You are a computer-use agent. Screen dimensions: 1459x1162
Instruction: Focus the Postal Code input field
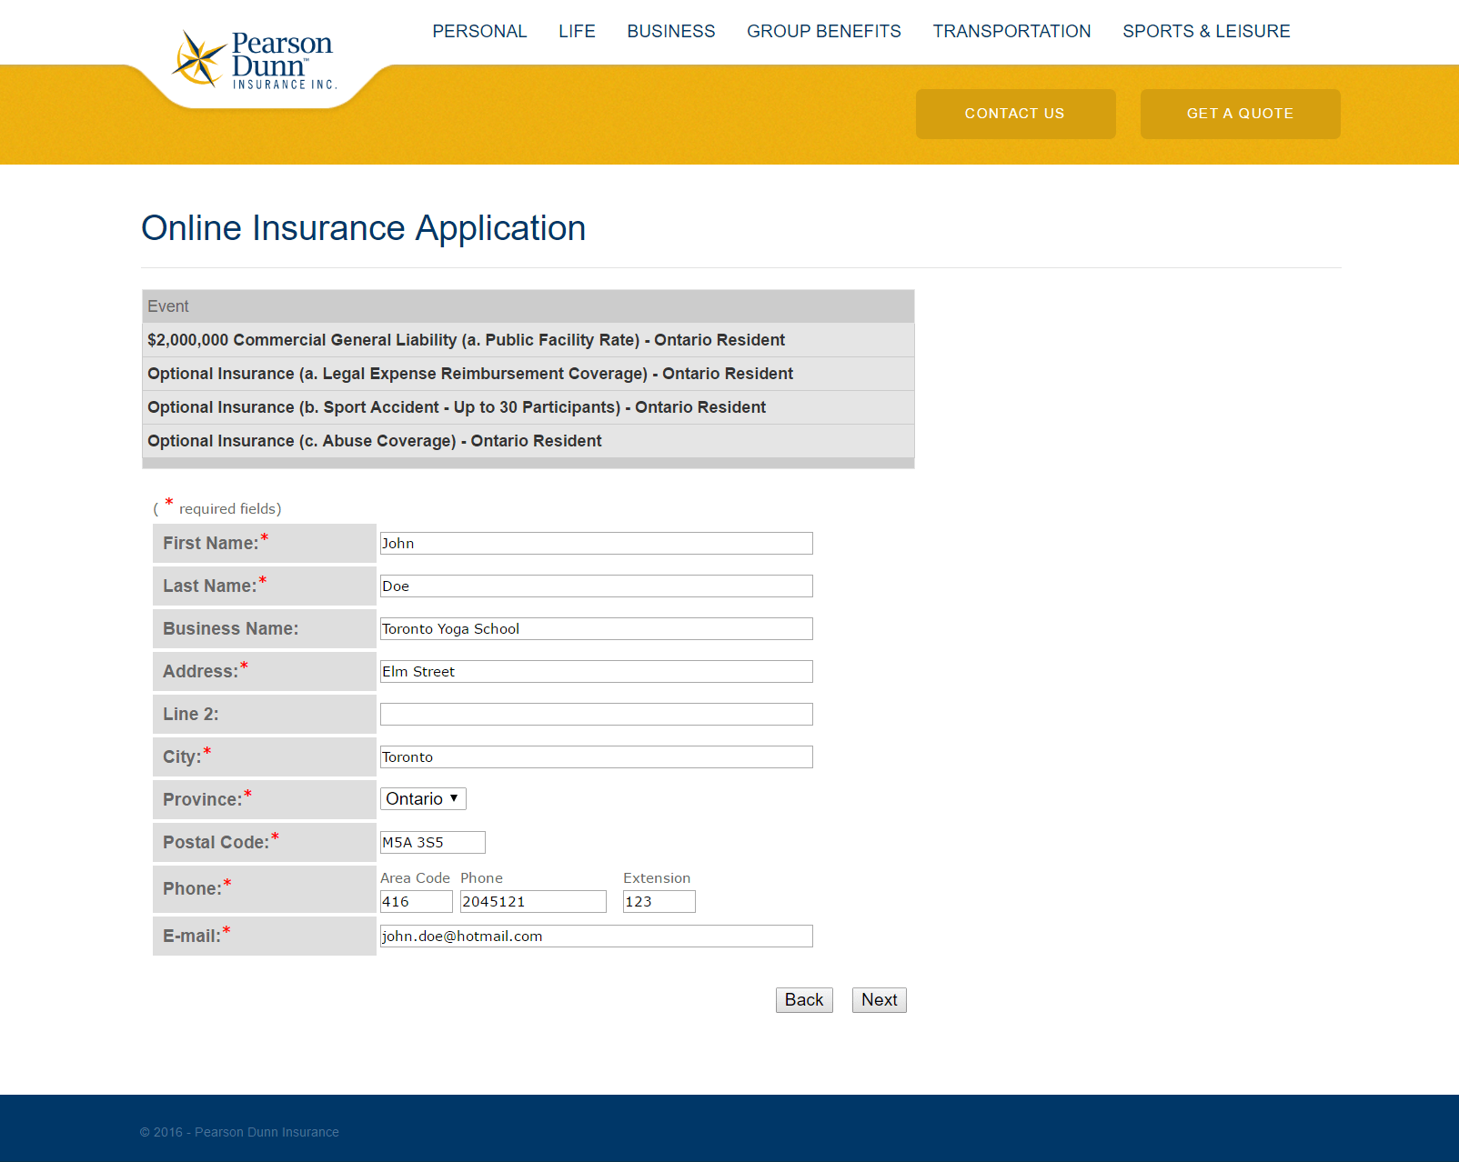point(433,843)
